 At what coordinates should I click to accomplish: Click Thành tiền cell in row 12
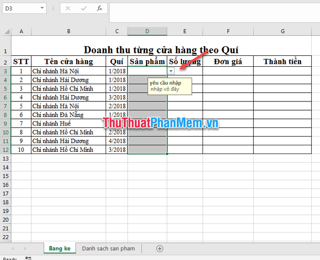coord(283,150)
